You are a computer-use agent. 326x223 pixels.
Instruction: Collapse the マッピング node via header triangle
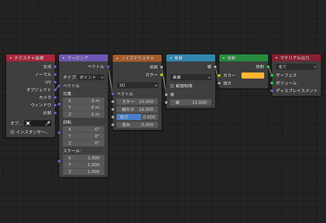[64, 58]
